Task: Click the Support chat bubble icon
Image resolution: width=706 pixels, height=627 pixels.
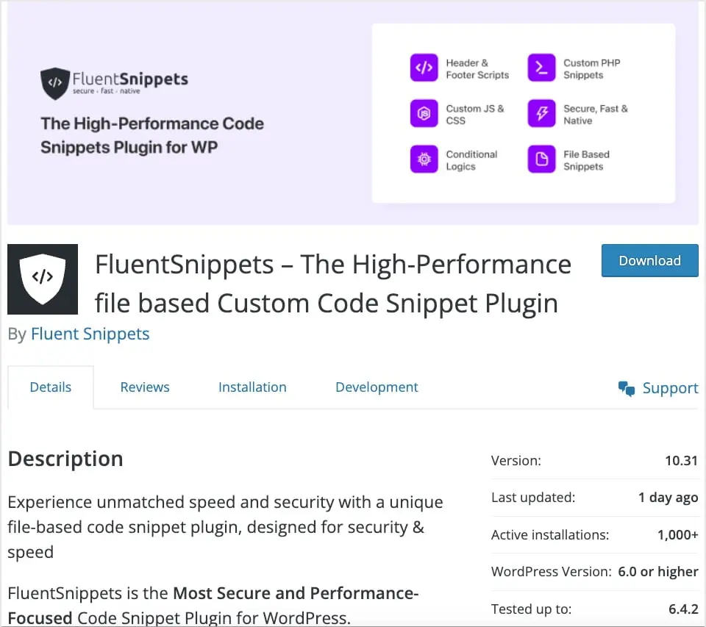Action: coord(626,387)
